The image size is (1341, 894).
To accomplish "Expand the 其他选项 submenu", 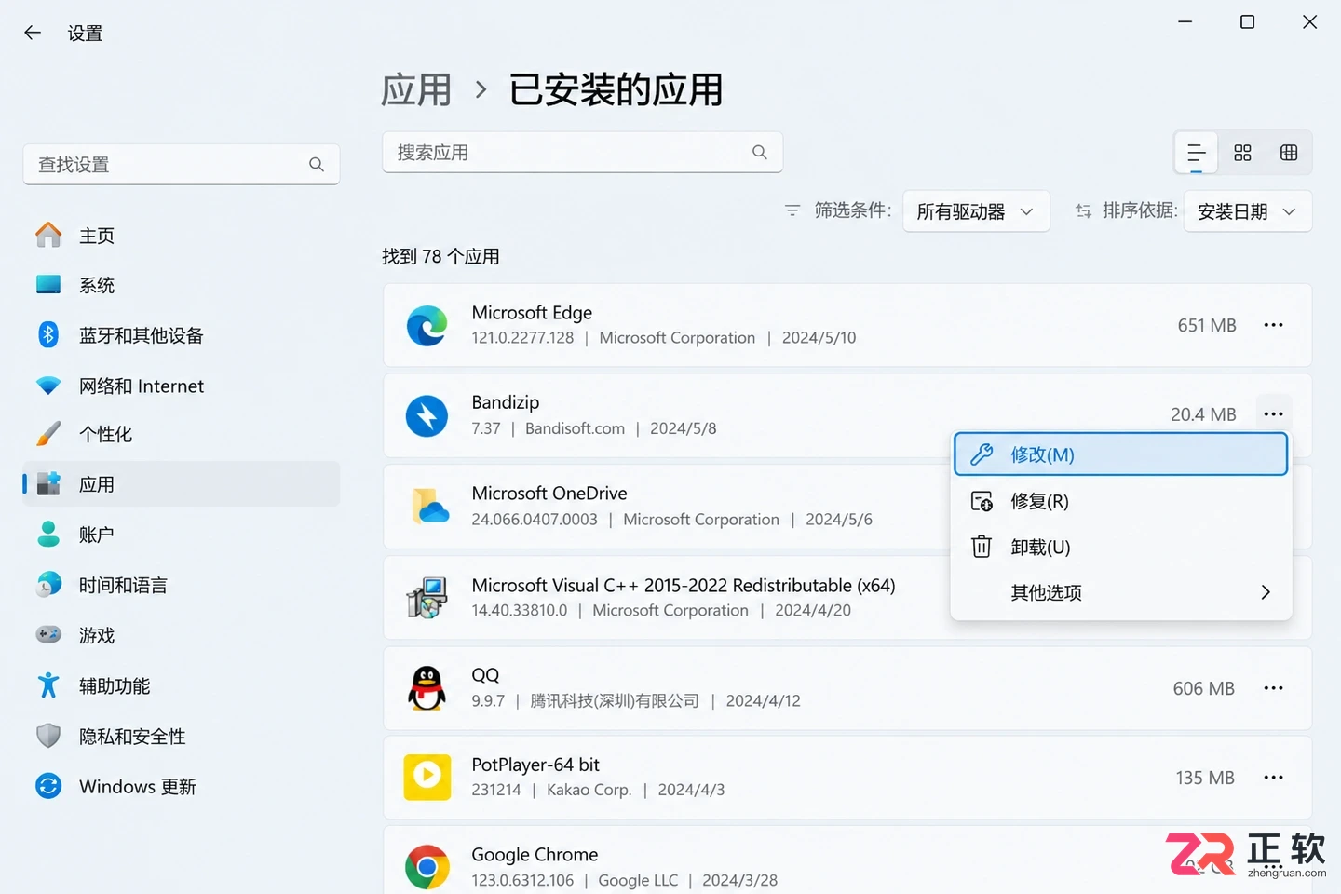I will click(x=1121, y=593).
